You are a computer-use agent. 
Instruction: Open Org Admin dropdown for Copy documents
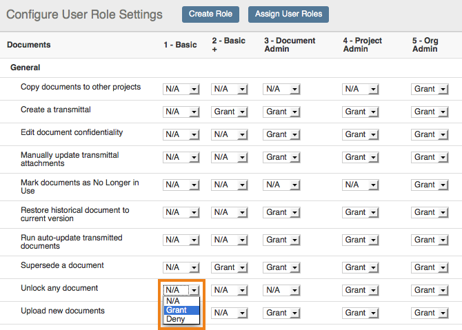tap(430, 89)
